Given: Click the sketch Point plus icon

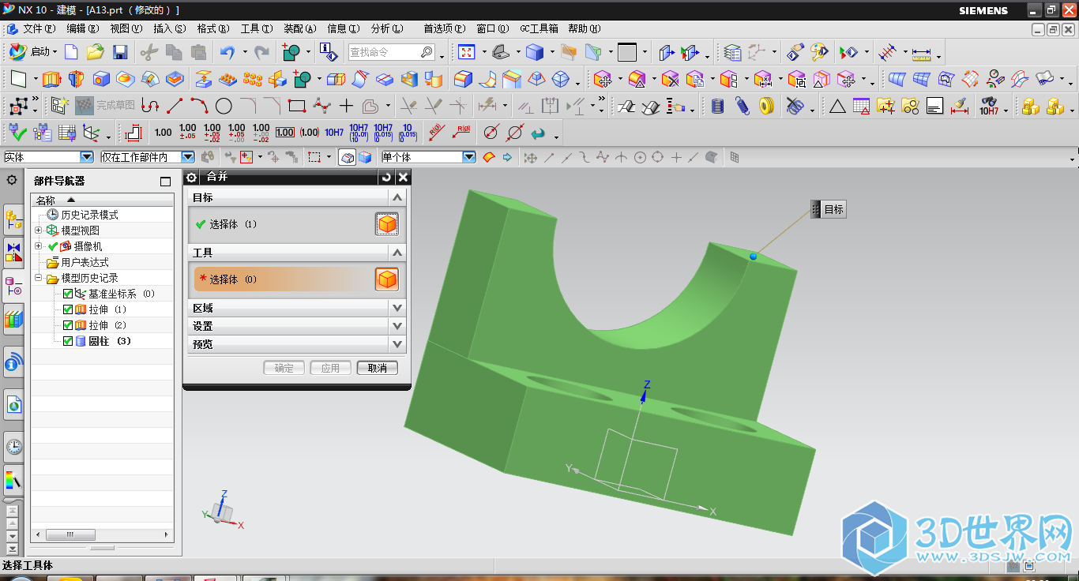Looking at the screenshot, I should pyautogui.click(x=346, y=106).
